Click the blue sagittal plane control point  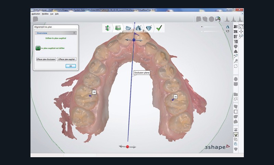[134, 40]
